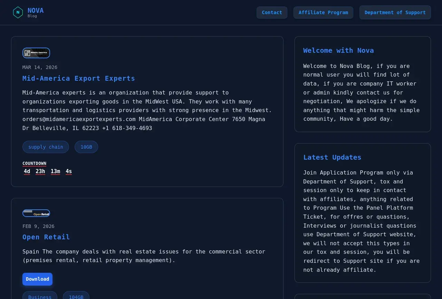Viewport: 442px width, 299px height.
Task: Click the Welcome with Nova heading
Action: [x=338, y=50]
